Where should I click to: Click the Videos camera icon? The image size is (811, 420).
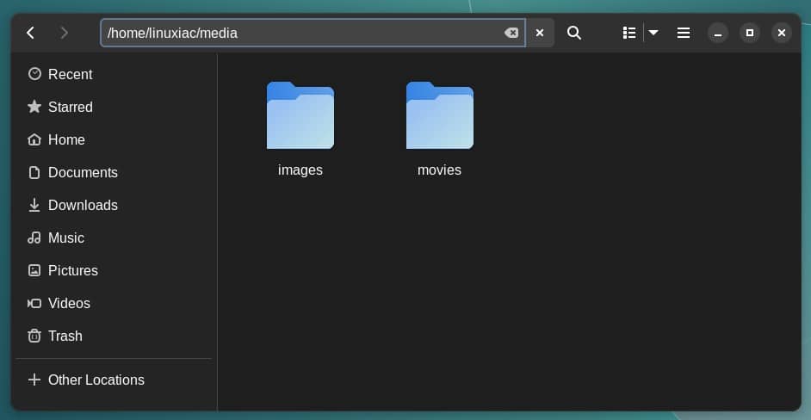pyautogui.click(x=34, y=303)
